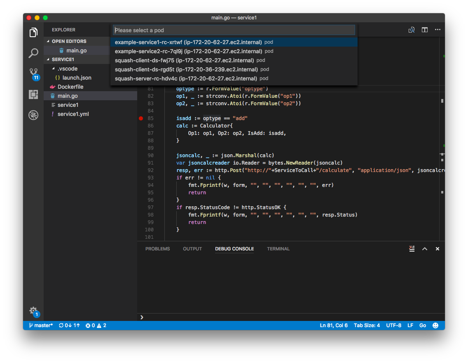The image size is (468, 363).
Task: Split the editor with the split icon
Action: coord(425,30)
